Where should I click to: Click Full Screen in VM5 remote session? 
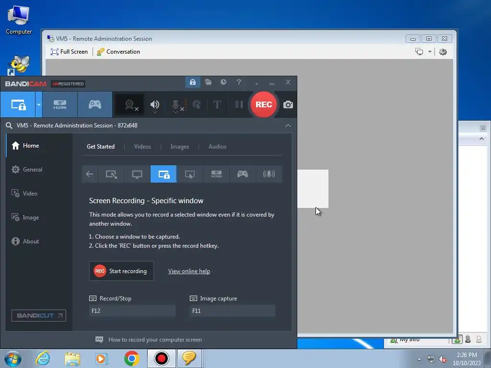point(69,52)
